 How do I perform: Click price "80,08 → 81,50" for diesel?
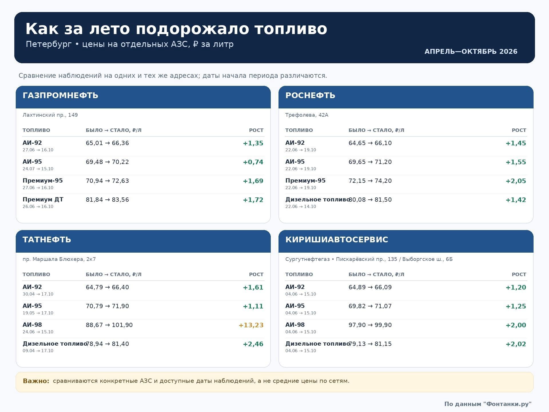pos(370,200)
